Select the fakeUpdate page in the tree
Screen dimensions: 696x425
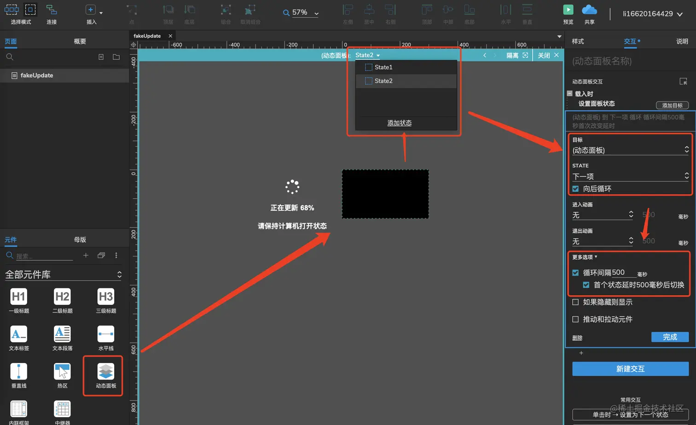point(64,75)
